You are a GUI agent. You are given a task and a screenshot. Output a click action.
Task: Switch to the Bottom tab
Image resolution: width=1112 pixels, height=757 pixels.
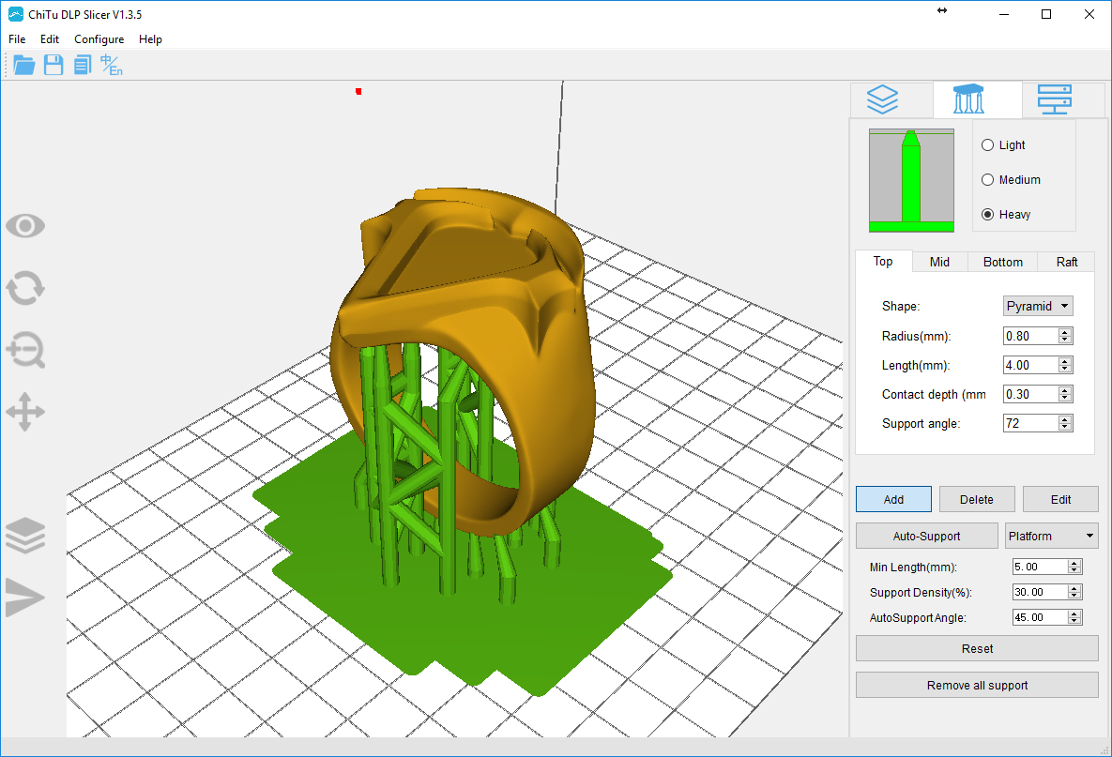(x=1003, y=262)
